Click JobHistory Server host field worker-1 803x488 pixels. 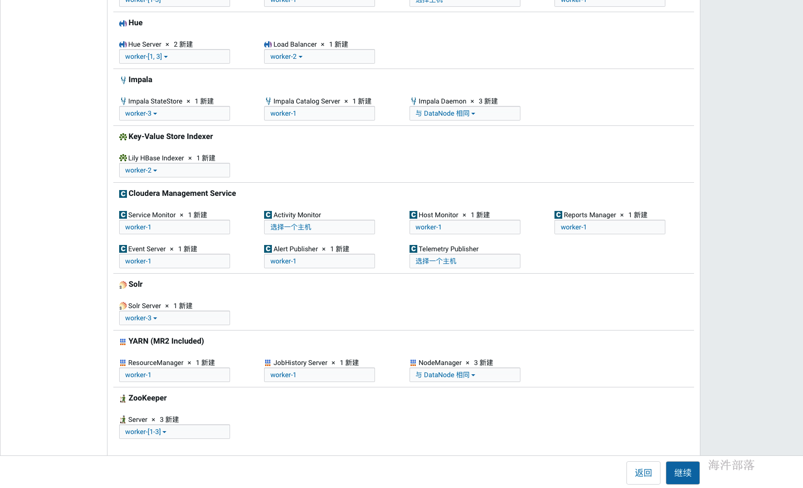tap(320, 375)
